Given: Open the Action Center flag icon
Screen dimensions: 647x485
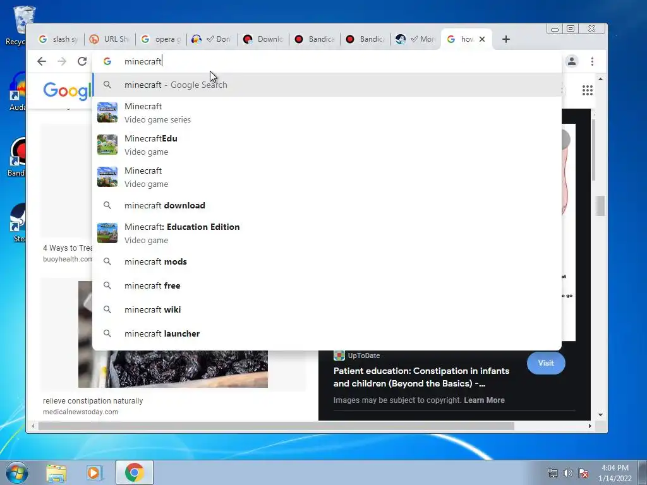Looking at the screenshot, I should [x=583, y=473].
